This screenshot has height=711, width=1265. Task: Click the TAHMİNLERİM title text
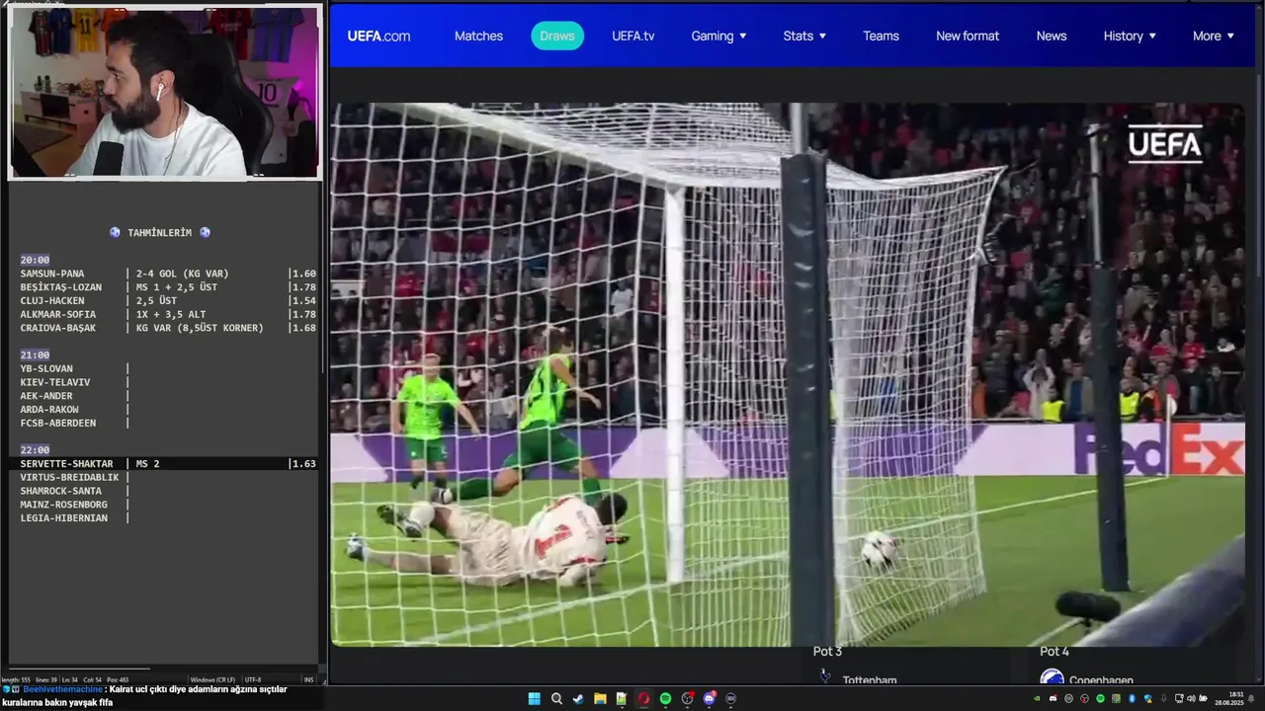pos(160,233)
